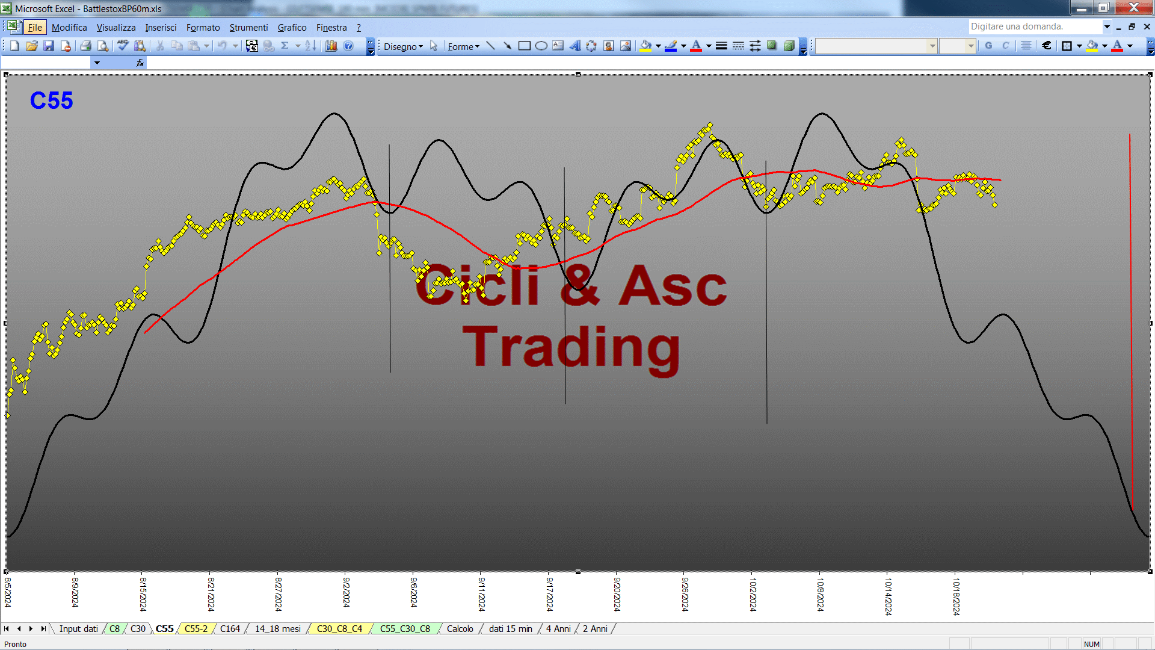The width and height of the screenshot is (1155, 650).
Task: Insert Clip Art from drawing toolbar
Action: tap(609, 46)
